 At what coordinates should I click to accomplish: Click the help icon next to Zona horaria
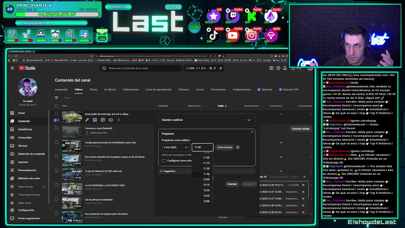tap(238, 147)
